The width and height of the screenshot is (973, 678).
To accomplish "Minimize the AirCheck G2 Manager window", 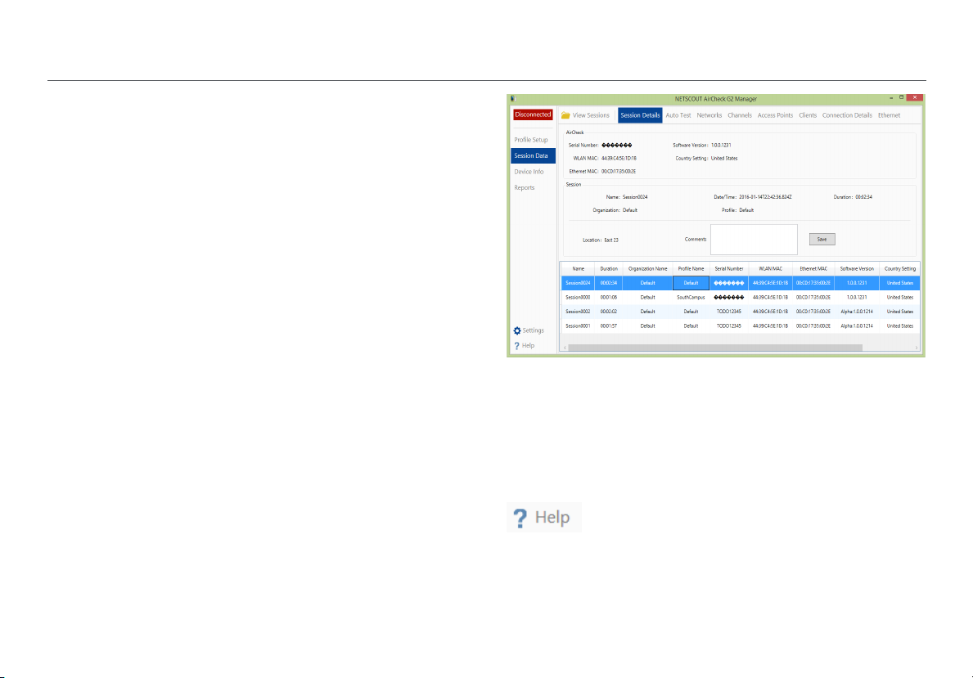I will [891, 98].
